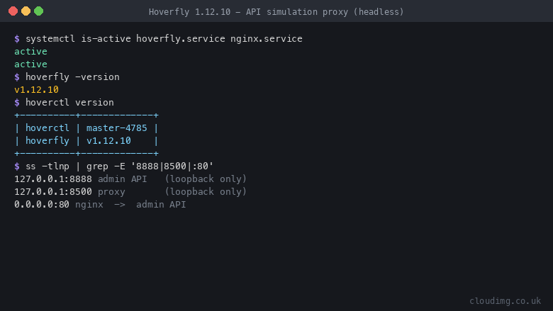The width and height of the screenshot is (553, 311).
Task: Click the hoverfly table row label
Action: click(48, 140)
